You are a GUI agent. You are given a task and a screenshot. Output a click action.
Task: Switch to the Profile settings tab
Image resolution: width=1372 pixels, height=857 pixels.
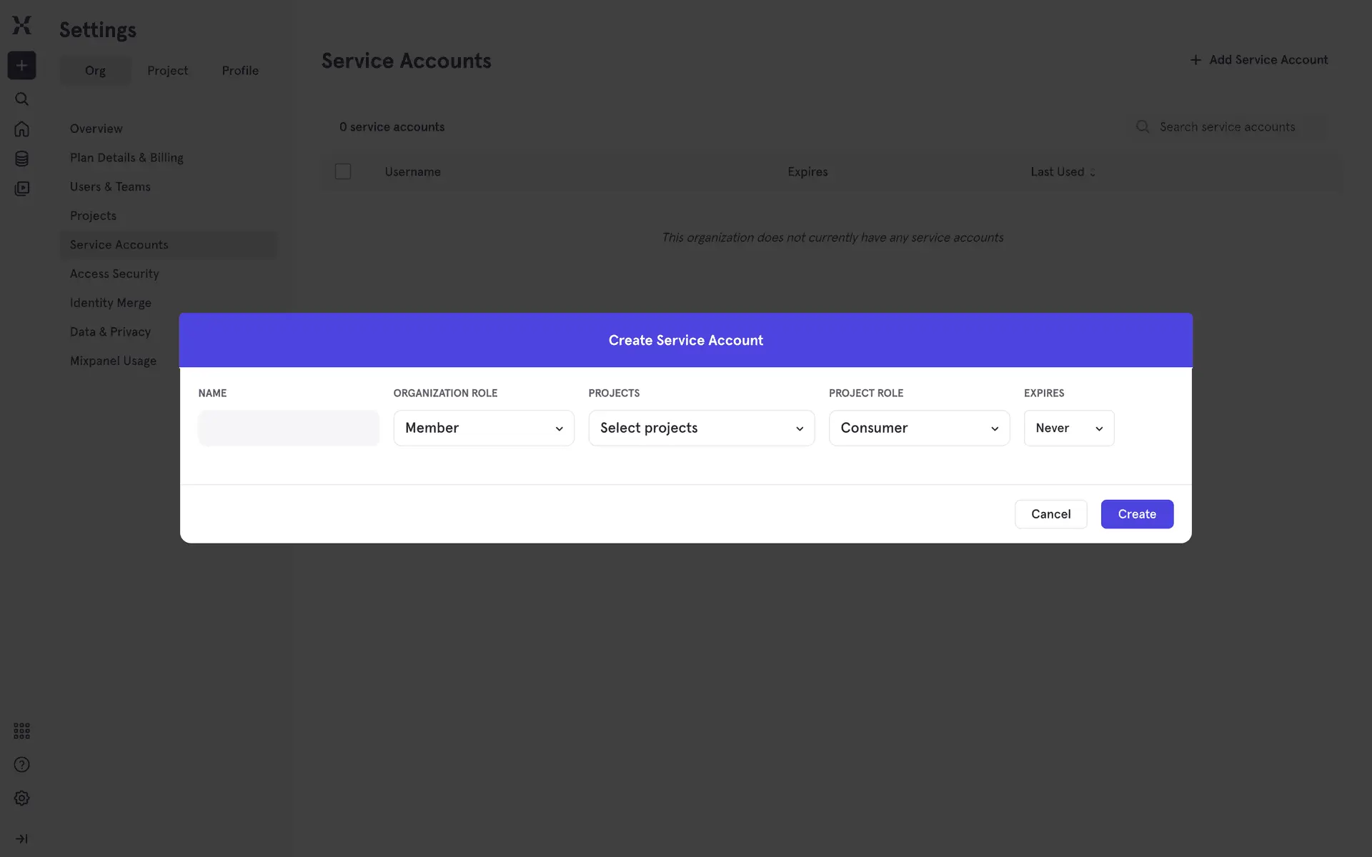pyautogui.click(x=240, y=71)
